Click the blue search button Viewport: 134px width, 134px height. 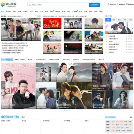tap(95, 5)
